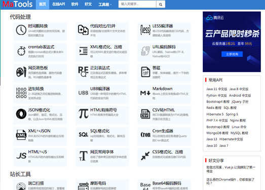Click the Cron生成器 Cron icon
The width and height of the screenshot is (265, 190).
point(145,135)
